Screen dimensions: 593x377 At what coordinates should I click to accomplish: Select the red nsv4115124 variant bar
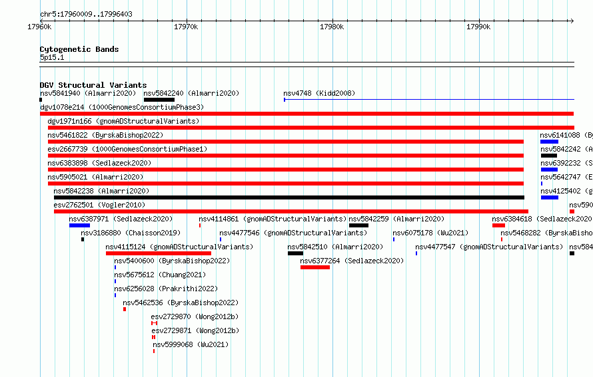tap(159, 253)
